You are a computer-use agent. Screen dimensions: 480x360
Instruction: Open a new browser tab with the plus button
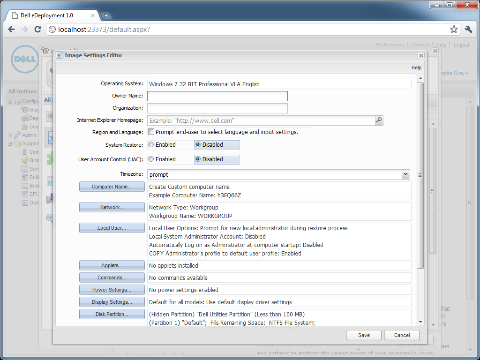[x=106, y=15]
